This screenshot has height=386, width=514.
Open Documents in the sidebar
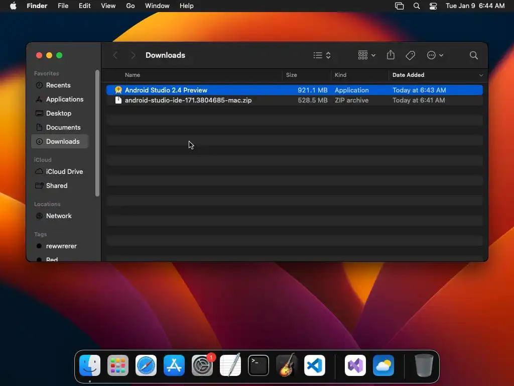pos(60,127)
